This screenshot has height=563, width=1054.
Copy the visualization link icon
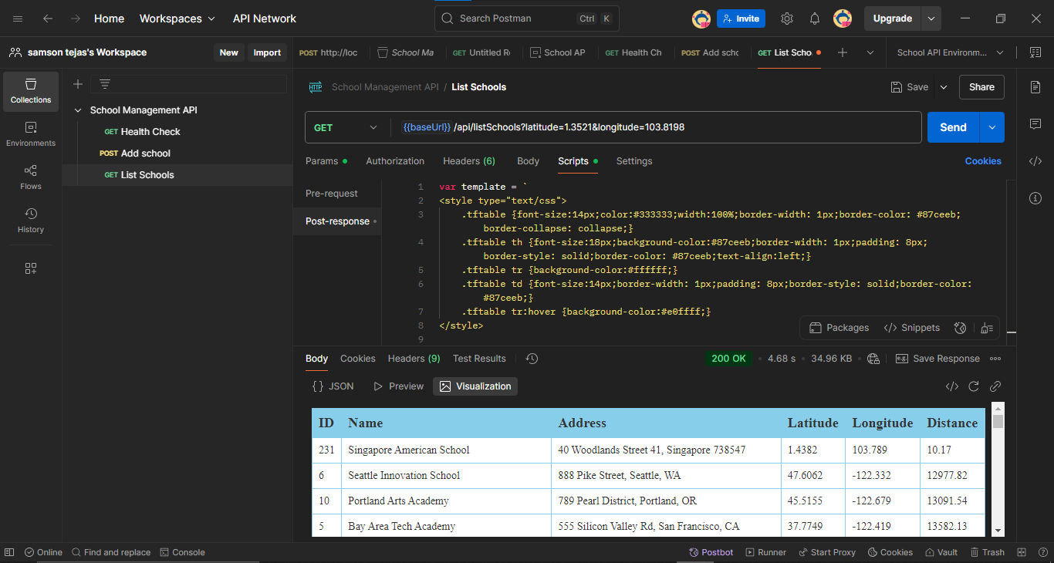pos(995,386)
